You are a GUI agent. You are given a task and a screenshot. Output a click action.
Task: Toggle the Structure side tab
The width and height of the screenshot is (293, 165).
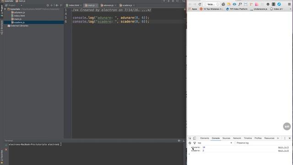coord(2,27)
